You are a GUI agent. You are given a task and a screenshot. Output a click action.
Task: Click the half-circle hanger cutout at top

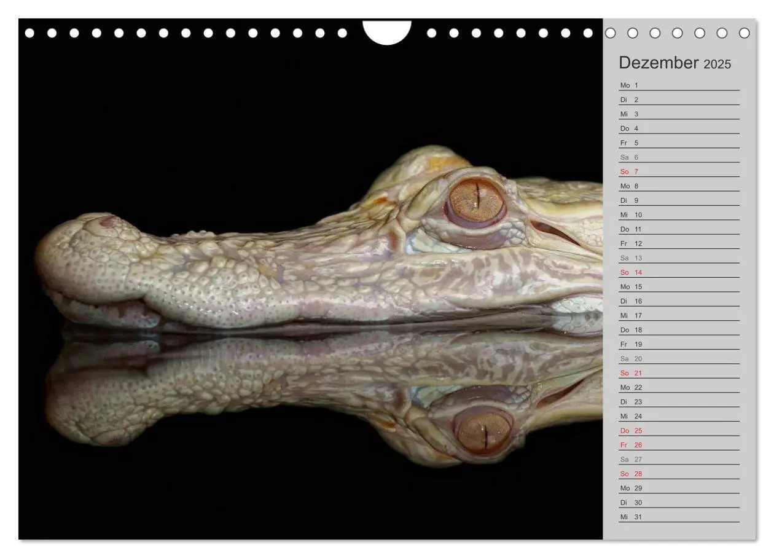387,31
